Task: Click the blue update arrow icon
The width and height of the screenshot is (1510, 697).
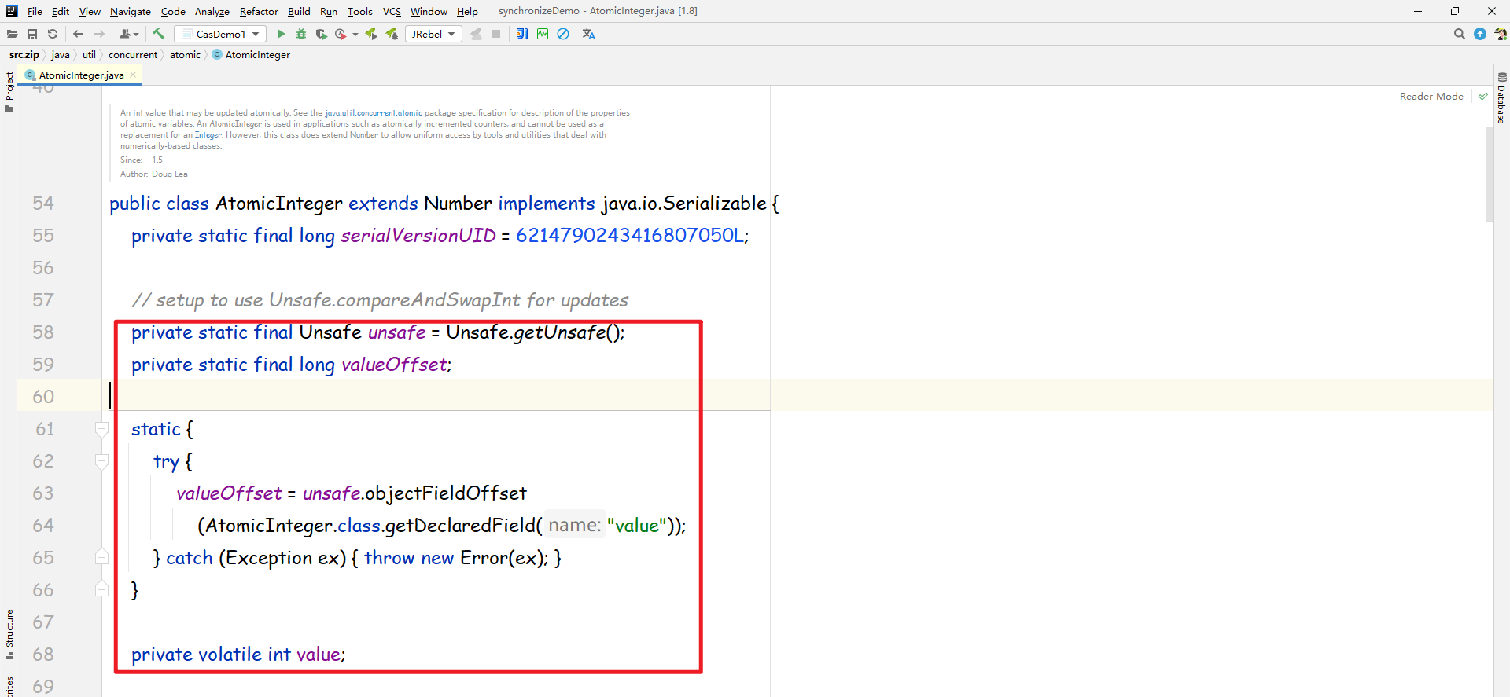Action: 1480,34
